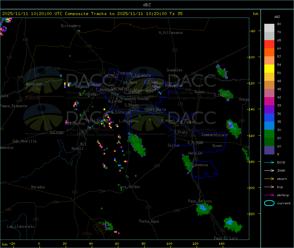Click the Los_Toldos place label

click(x=130, y=187)
